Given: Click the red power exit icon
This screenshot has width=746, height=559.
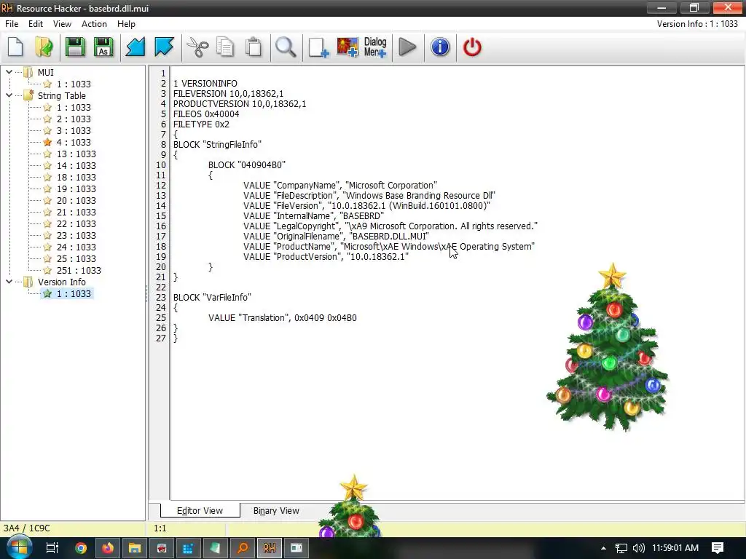Looking at the screenshot, I should point(472,47).
